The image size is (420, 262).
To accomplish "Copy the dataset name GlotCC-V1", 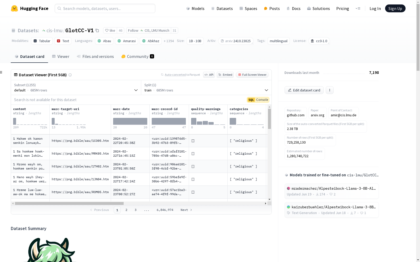I will [x=97, y=30].
